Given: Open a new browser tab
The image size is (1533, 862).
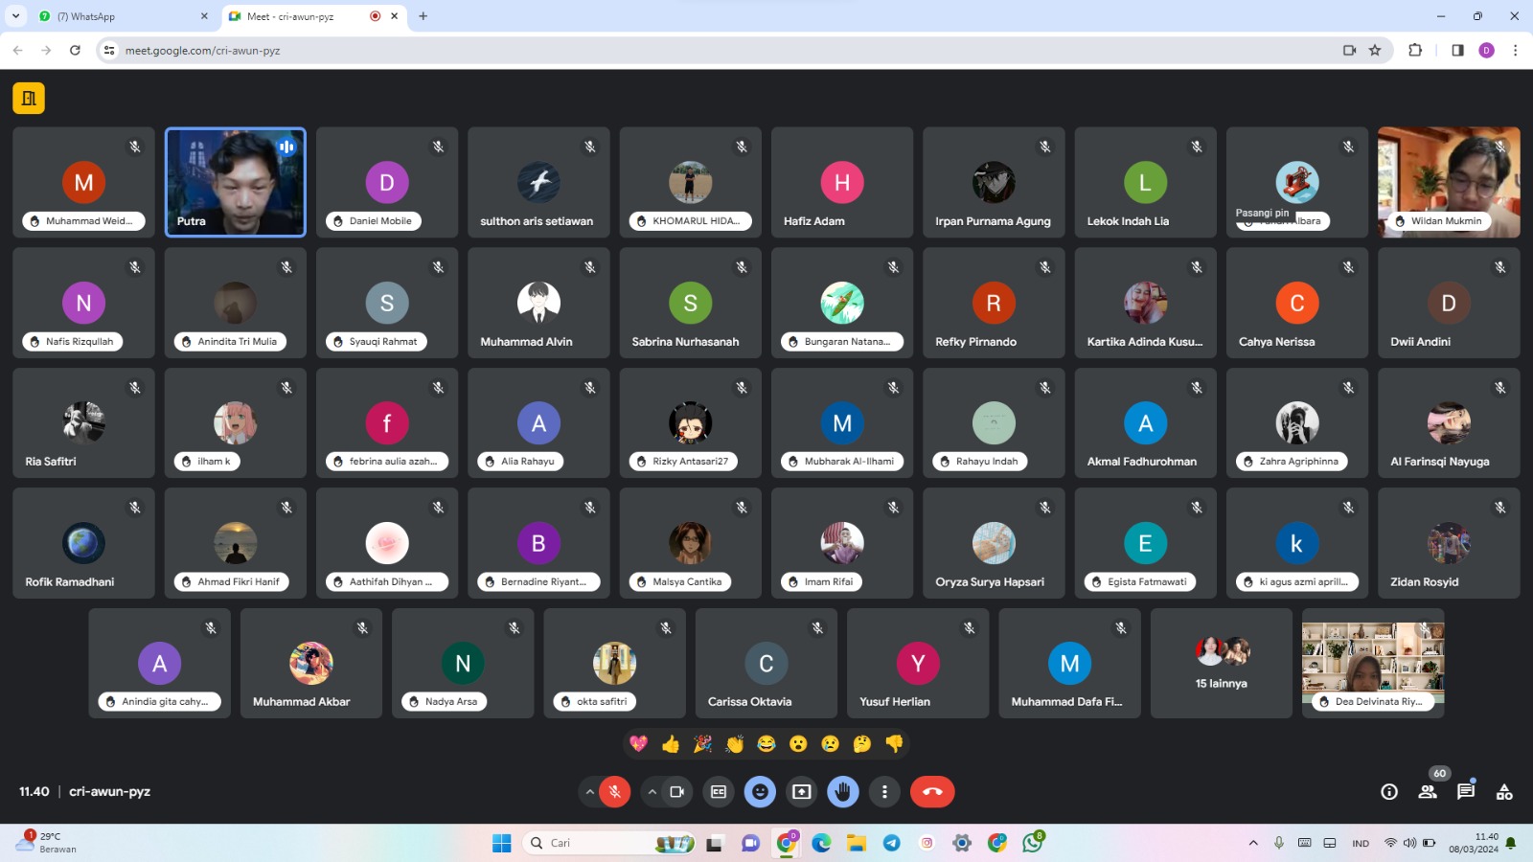Looking at the screenshot, I should [x=423, y=16].
